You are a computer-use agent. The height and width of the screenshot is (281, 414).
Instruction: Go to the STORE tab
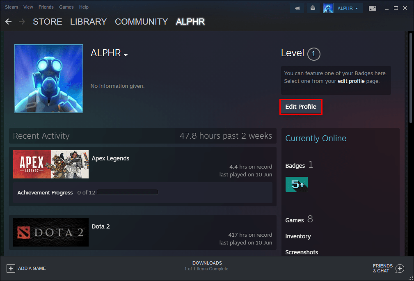(47, 22)
